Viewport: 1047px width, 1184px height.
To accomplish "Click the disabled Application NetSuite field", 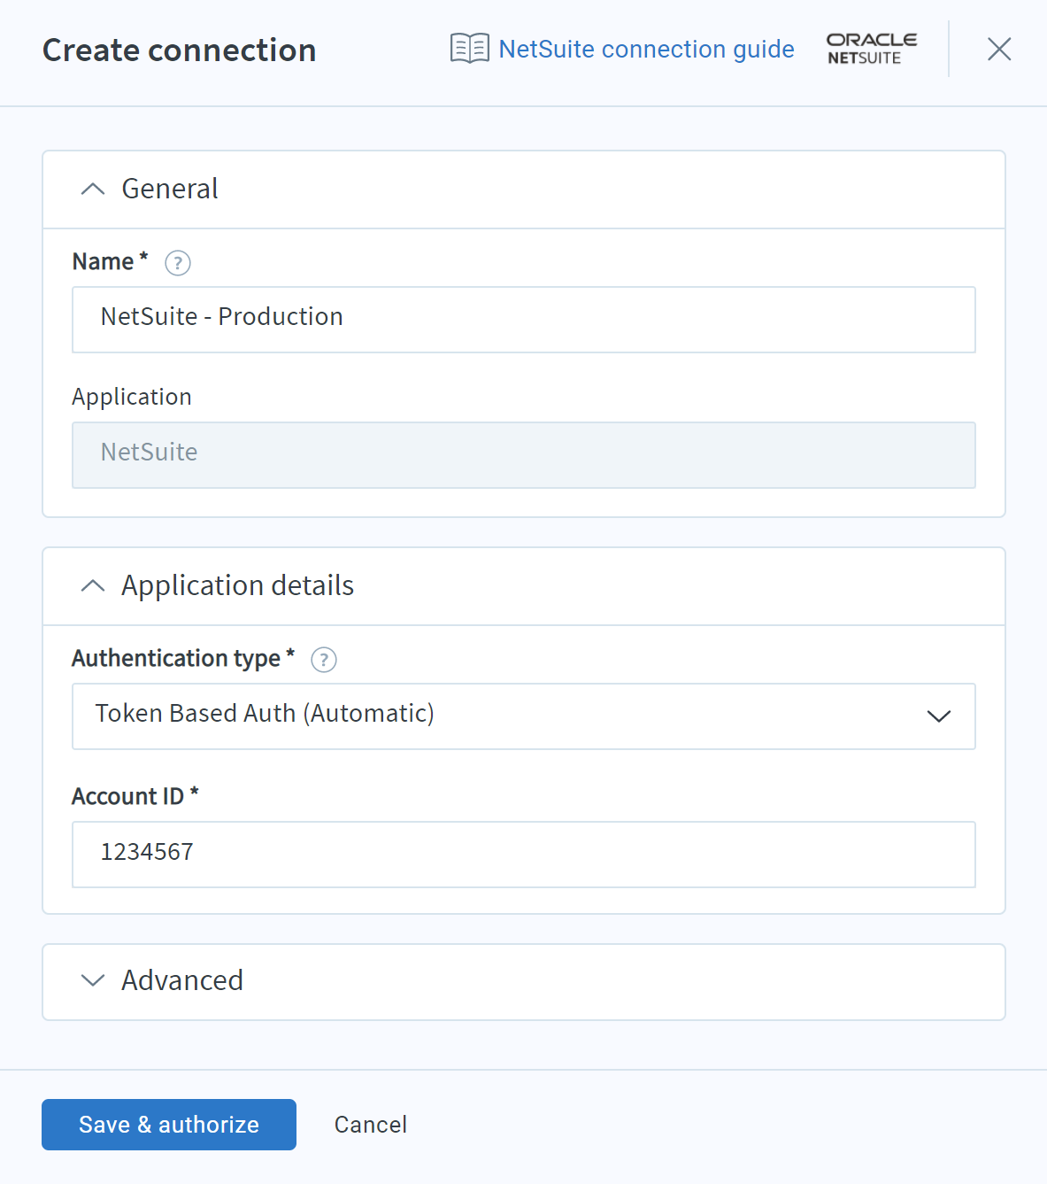I will coord(524,455).
